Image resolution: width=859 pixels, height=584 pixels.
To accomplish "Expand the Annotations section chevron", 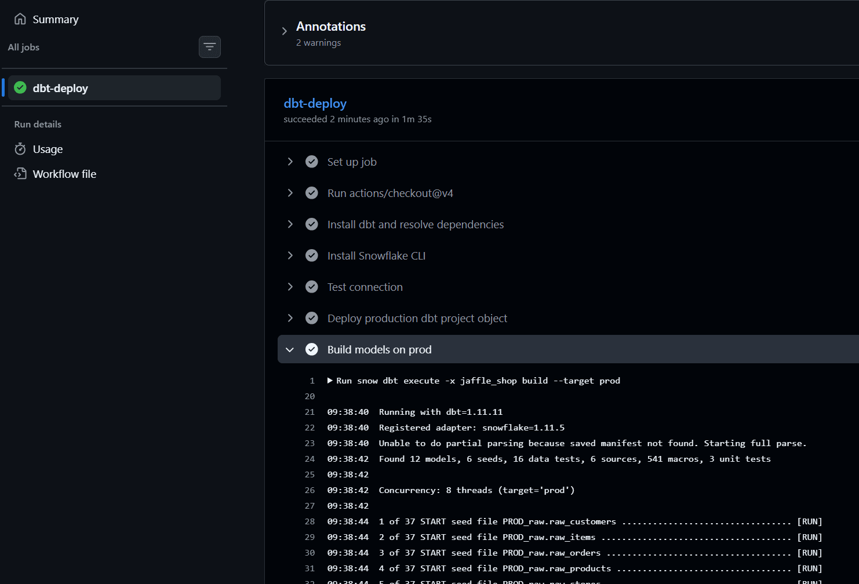I will [x=284, y=31].
